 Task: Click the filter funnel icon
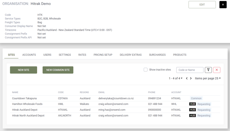coord(208,70)
